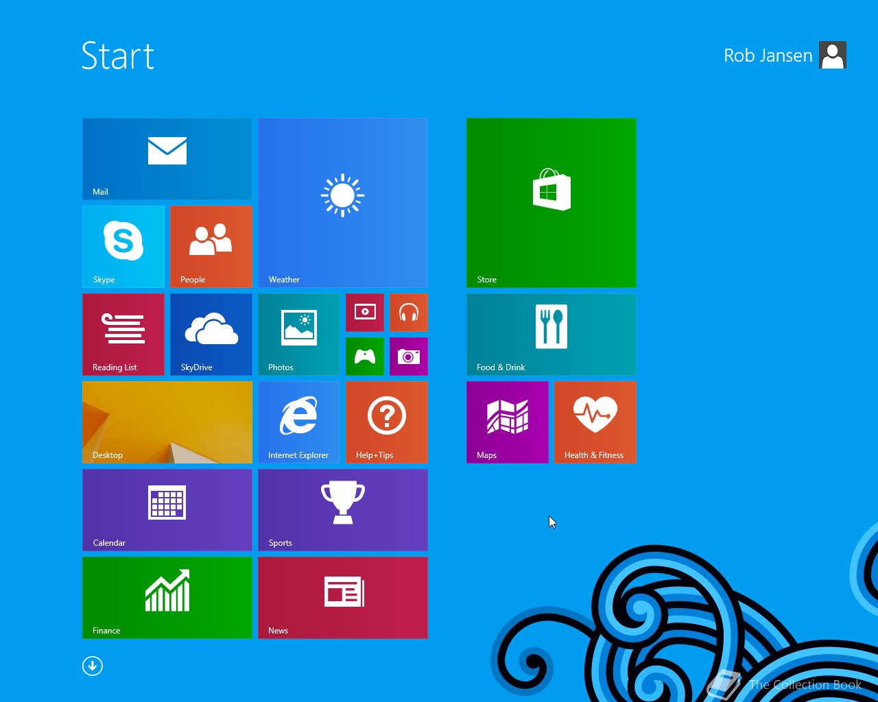
Task: Launch Internet Explorer tile
Action: click(299, 422)
